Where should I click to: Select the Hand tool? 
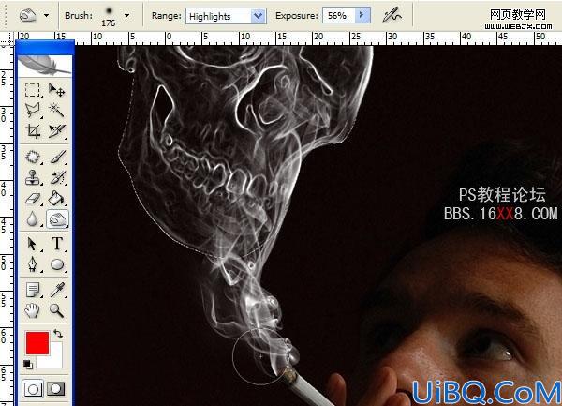coord(33,310)
